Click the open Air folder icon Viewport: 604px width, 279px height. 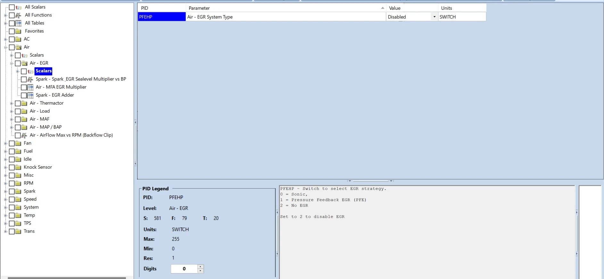tap(18, 47)
